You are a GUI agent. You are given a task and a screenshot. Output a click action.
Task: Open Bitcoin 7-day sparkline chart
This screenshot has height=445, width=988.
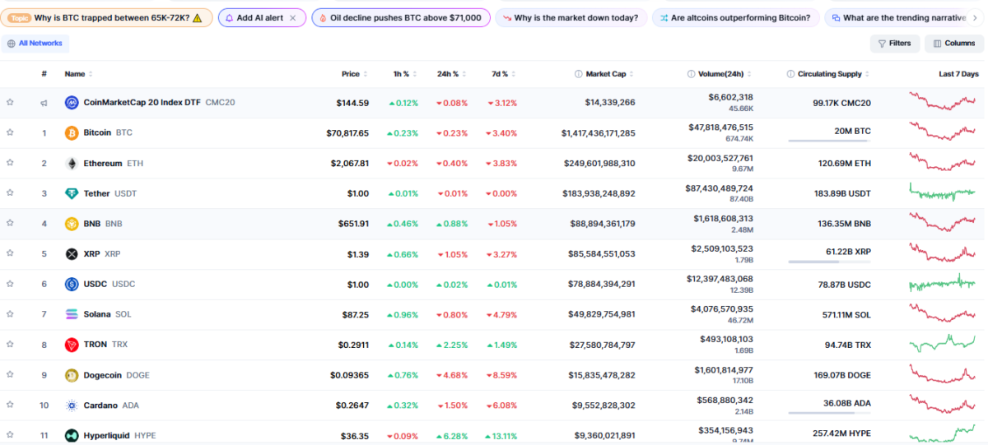point(943,132)
